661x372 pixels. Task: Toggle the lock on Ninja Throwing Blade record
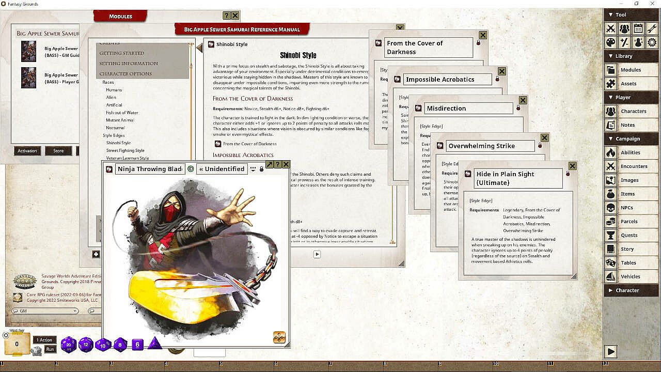click(x=261, y=169)
